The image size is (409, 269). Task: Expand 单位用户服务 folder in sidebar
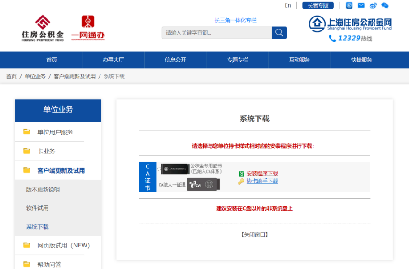click(x=55, y=132)
